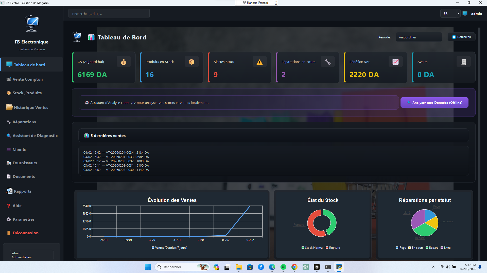Open the Documents section
This screenshot has width=487, height=273.
(24, 176)
